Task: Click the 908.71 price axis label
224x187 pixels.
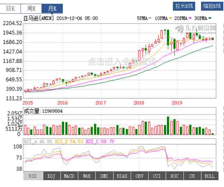Action: (14, 70)
